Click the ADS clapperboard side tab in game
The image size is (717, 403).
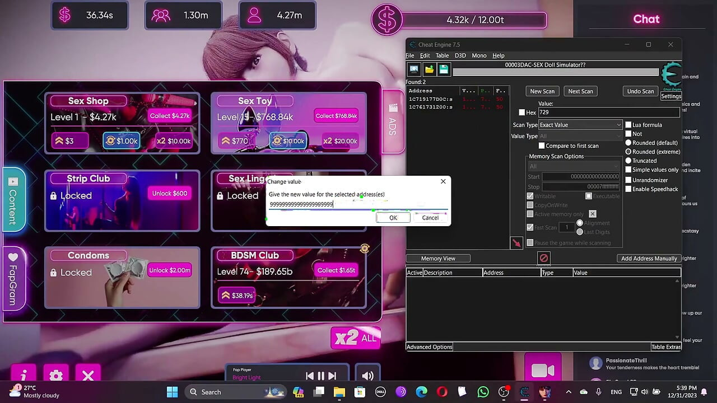[x=393, y=120]
